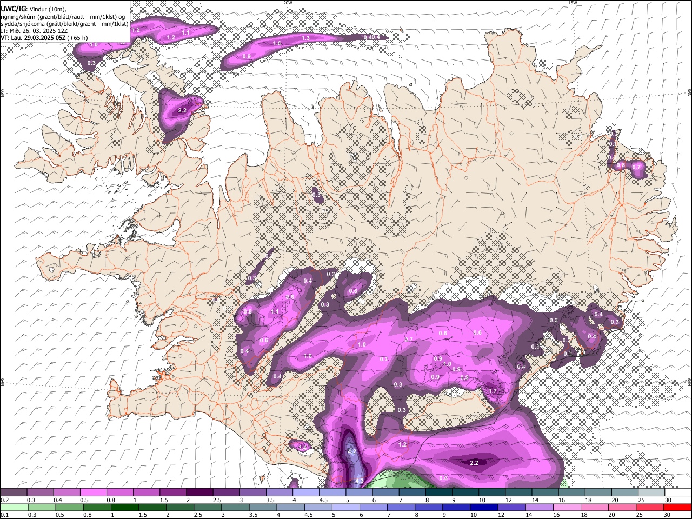Click the '0.2' legend scale label
The height and width of the screenshot is (519, 692).
coord(4,500)
